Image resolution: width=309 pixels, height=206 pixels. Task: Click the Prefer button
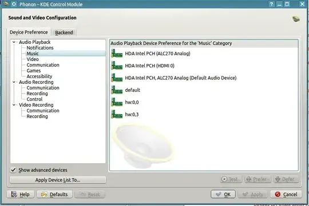tap(257, 179)
